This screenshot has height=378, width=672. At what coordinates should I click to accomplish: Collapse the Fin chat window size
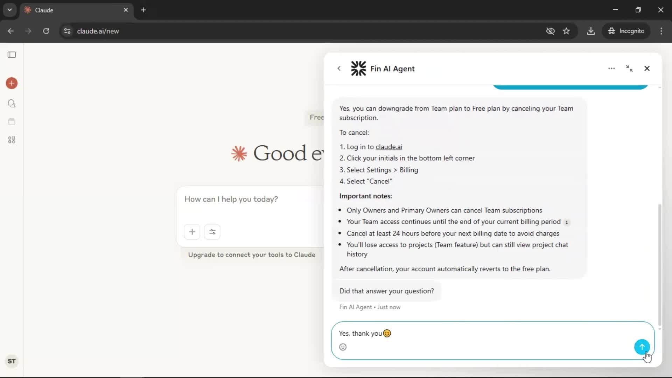pyautogui.click(x=629, y=69)
